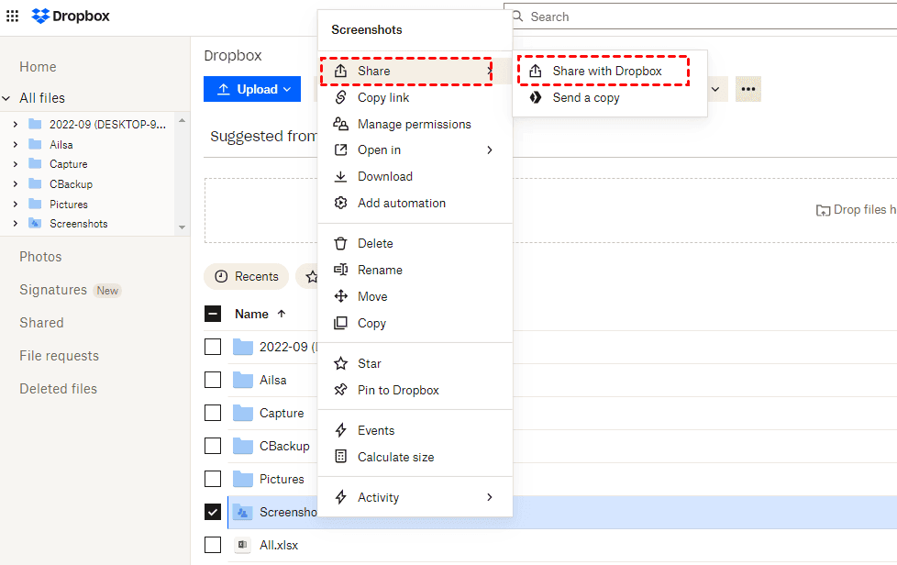Click the Delete trash icon

point(340,243)
